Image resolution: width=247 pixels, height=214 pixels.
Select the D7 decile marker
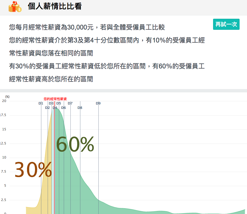(x=69, y=103)
